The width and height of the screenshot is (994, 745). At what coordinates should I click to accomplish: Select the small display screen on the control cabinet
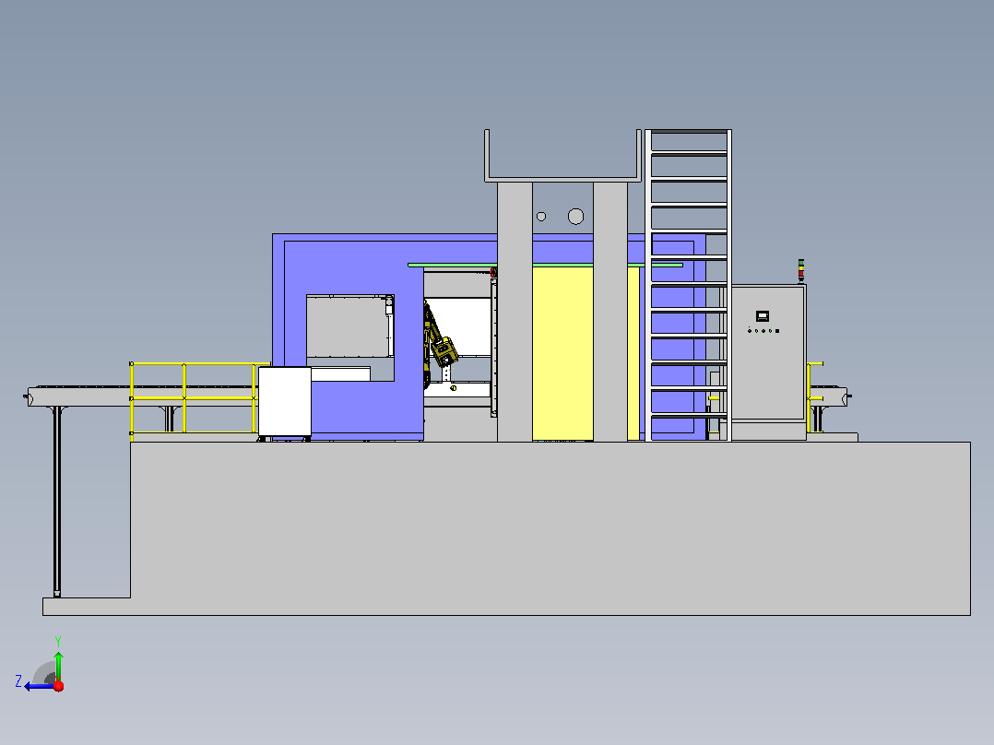[763, 315]
